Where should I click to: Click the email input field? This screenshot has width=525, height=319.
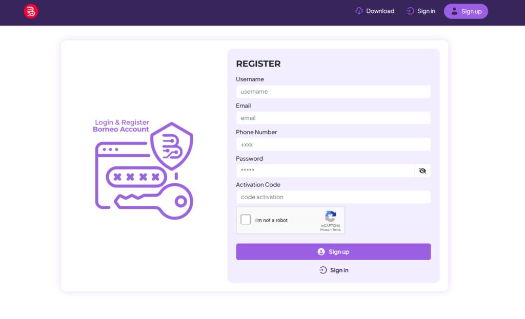pyautogui.click(x=333, y=118)
